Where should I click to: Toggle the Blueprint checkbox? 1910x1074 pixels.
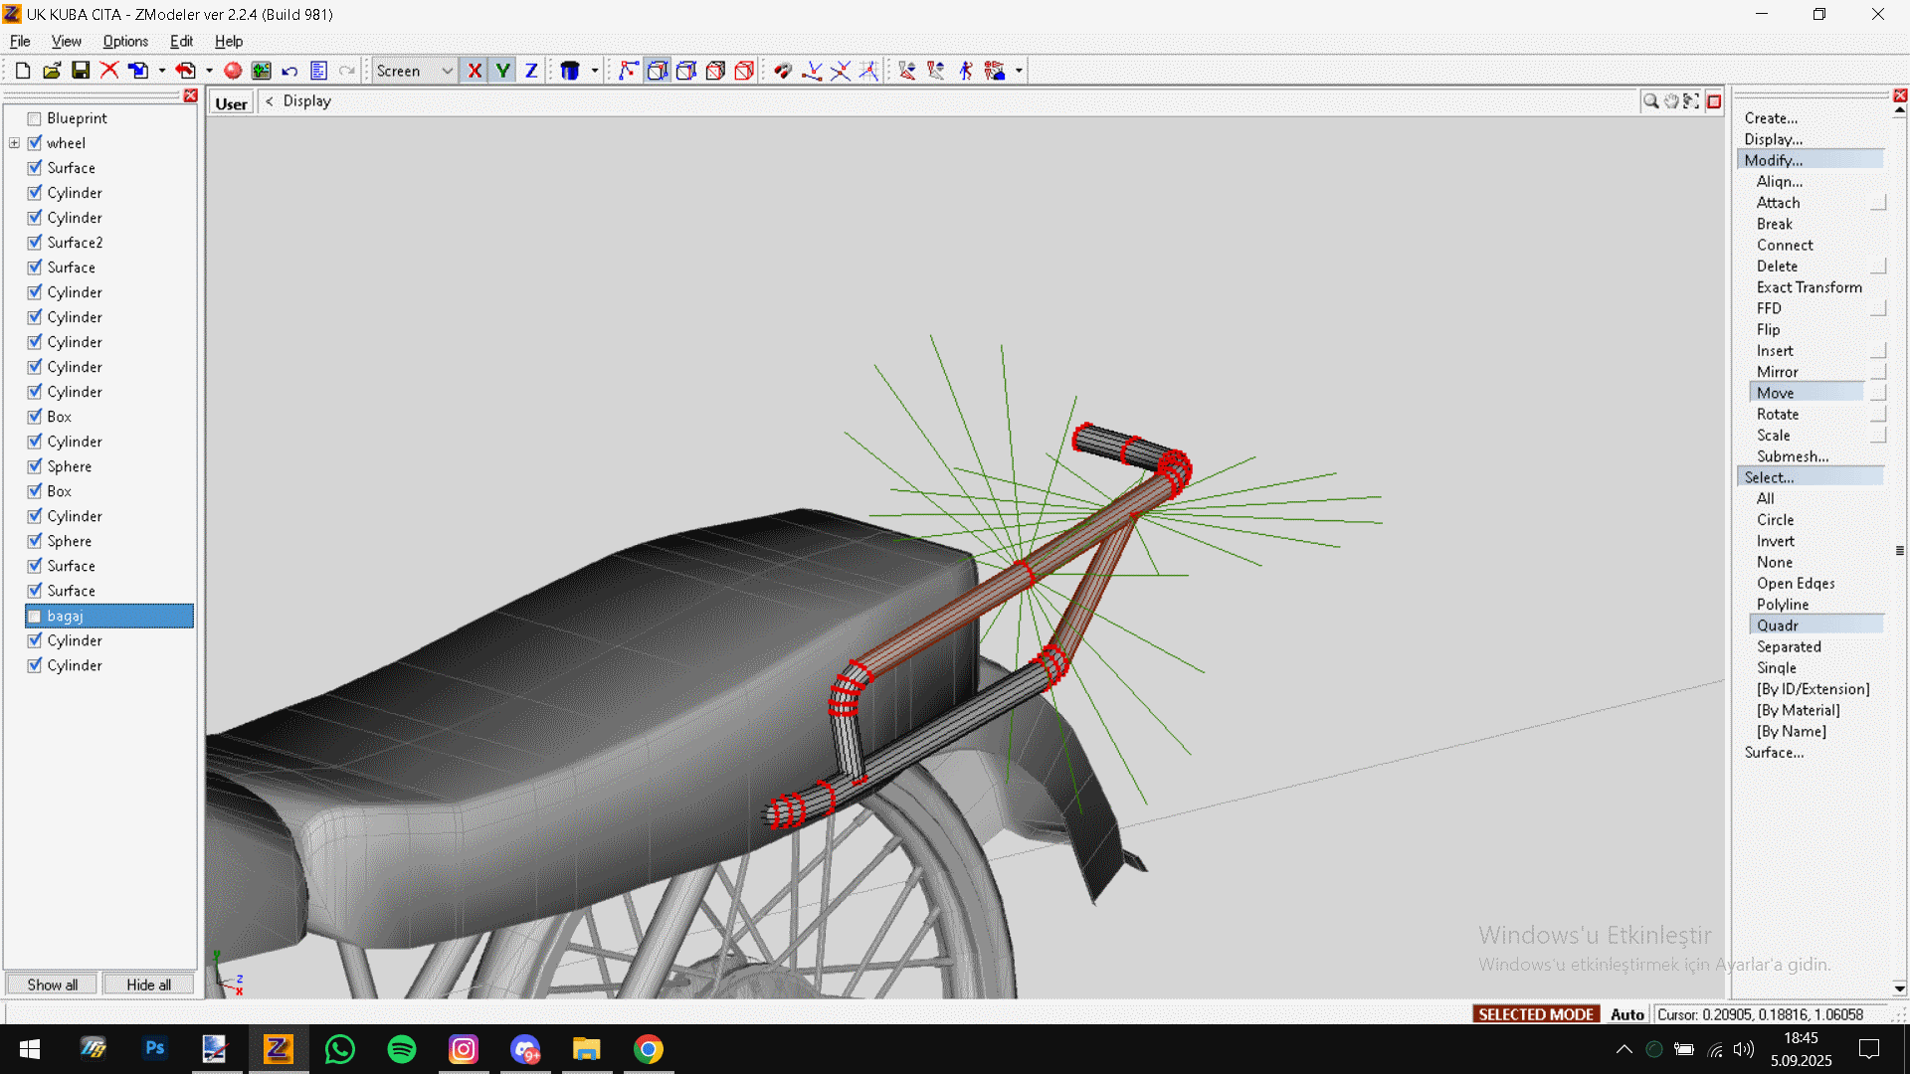tap(35, 118)
